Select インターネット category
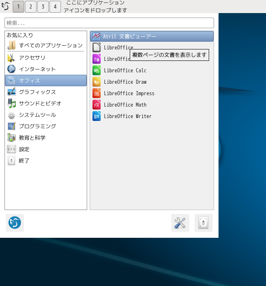266x286 pixels. [x=46, y=69]
